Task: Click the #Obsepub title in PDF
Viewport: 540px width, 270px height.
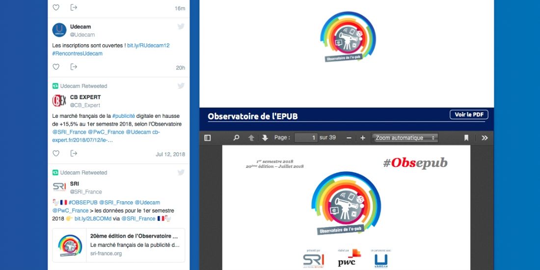Action: 415,163
